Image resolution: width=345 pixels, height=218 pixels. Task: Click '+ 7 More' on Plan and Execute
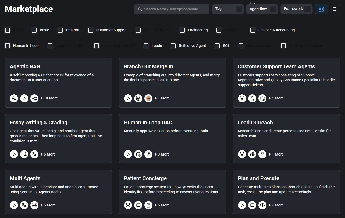(x=276, y=205)
